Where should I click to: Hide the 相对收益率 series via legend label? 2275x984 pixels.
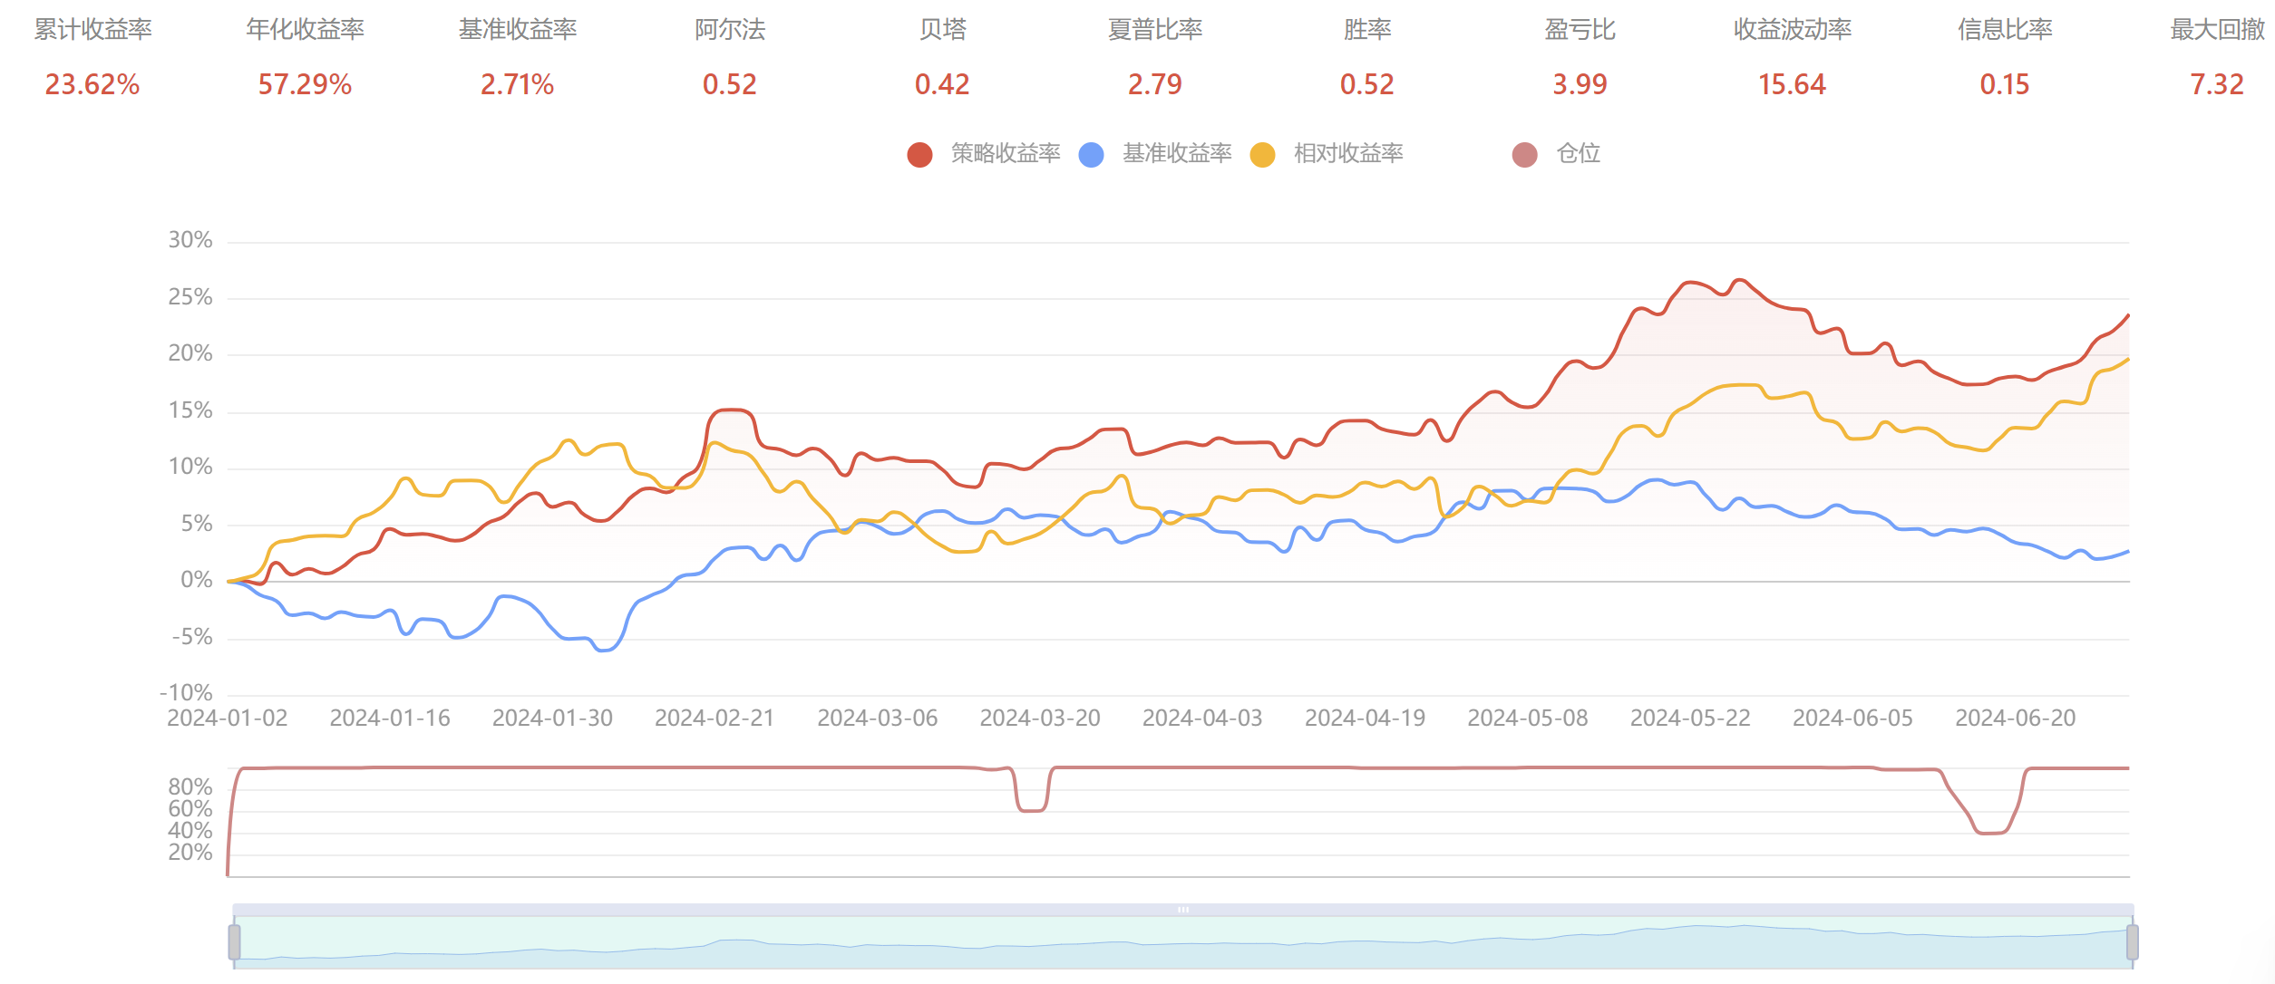(1347, 154)
